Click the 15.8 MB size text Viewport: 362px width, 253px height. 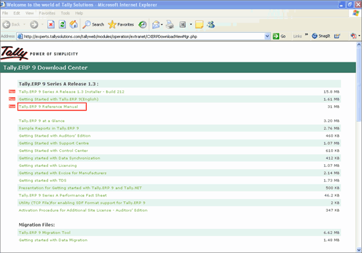331,92
